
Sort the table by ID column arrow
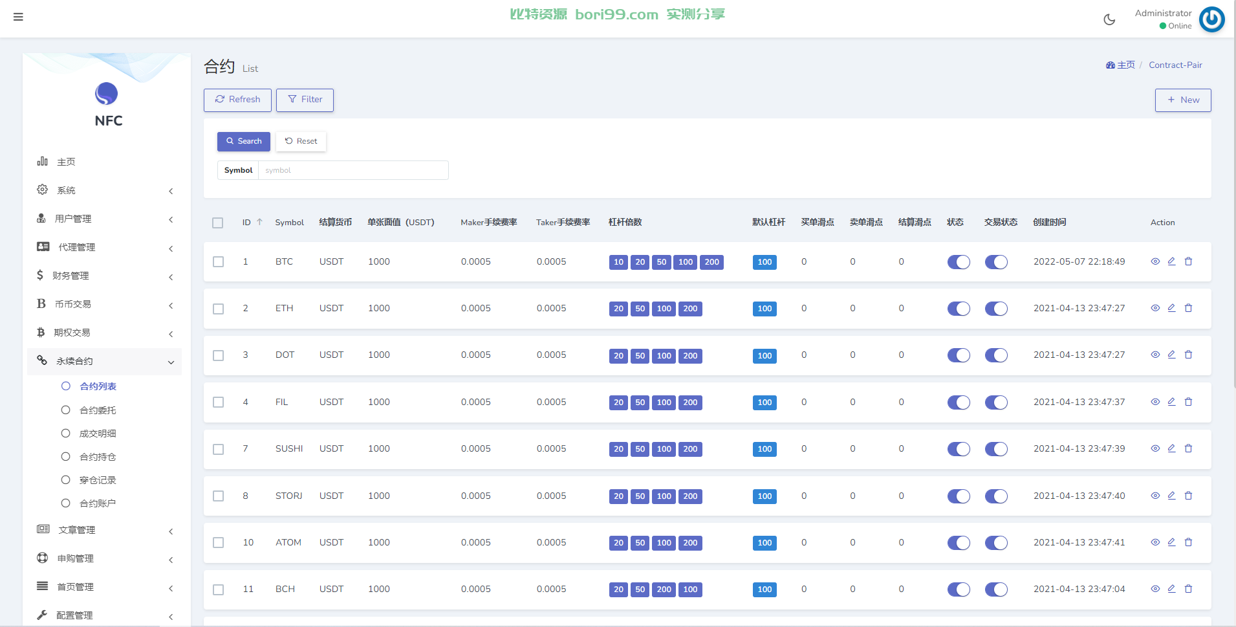[x=259, y=222]
